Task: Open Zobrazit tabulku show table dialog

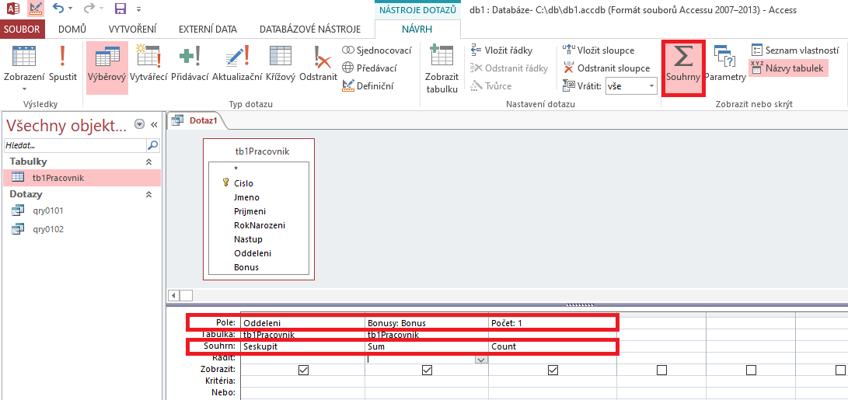Action: pos(441,67)
